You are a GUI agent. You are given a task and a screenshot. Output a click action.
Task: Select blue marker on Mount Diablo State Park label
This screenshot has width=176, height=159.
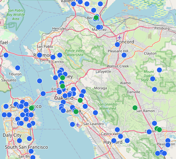click(153, 79)
